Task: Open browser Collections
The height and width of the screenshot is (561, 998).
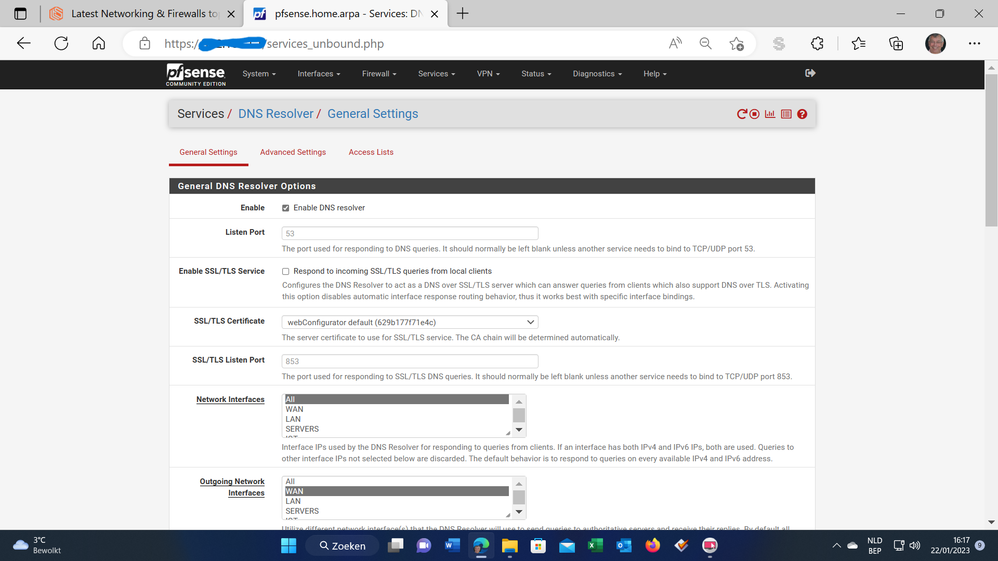Action: point(896,44)
